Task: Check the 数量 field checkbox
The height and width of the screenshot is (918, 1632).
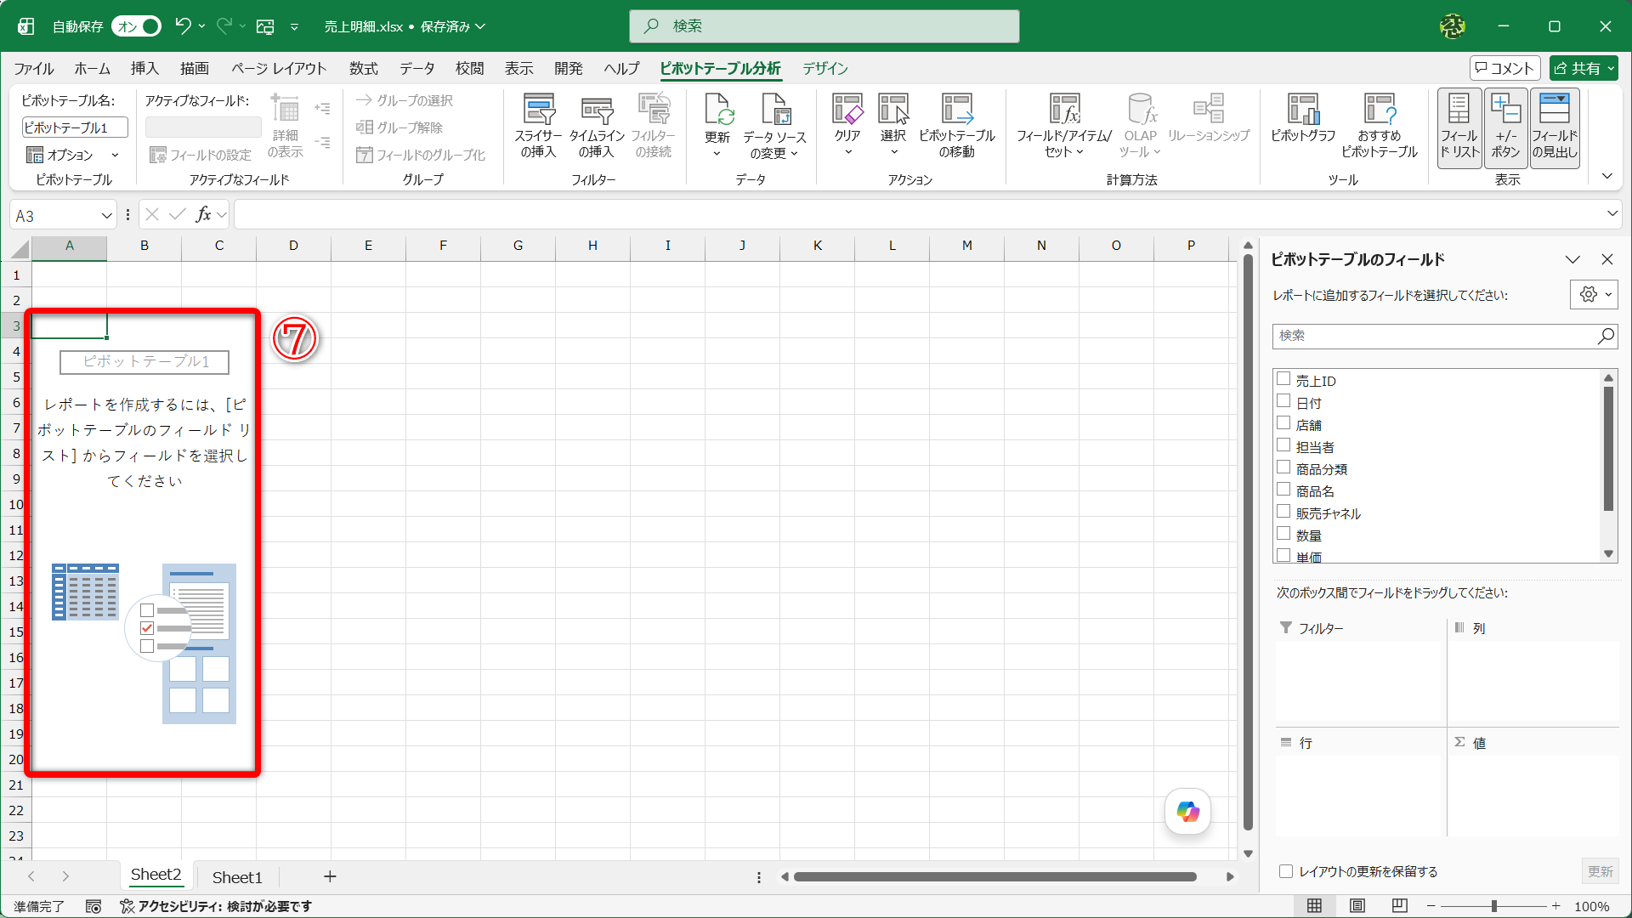Action: (1283, 534)
